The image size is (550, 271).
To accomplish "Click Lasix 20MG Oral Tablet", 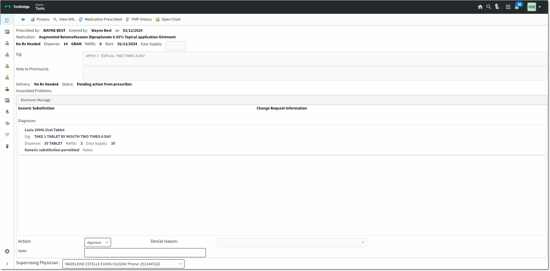I will 45,130.
